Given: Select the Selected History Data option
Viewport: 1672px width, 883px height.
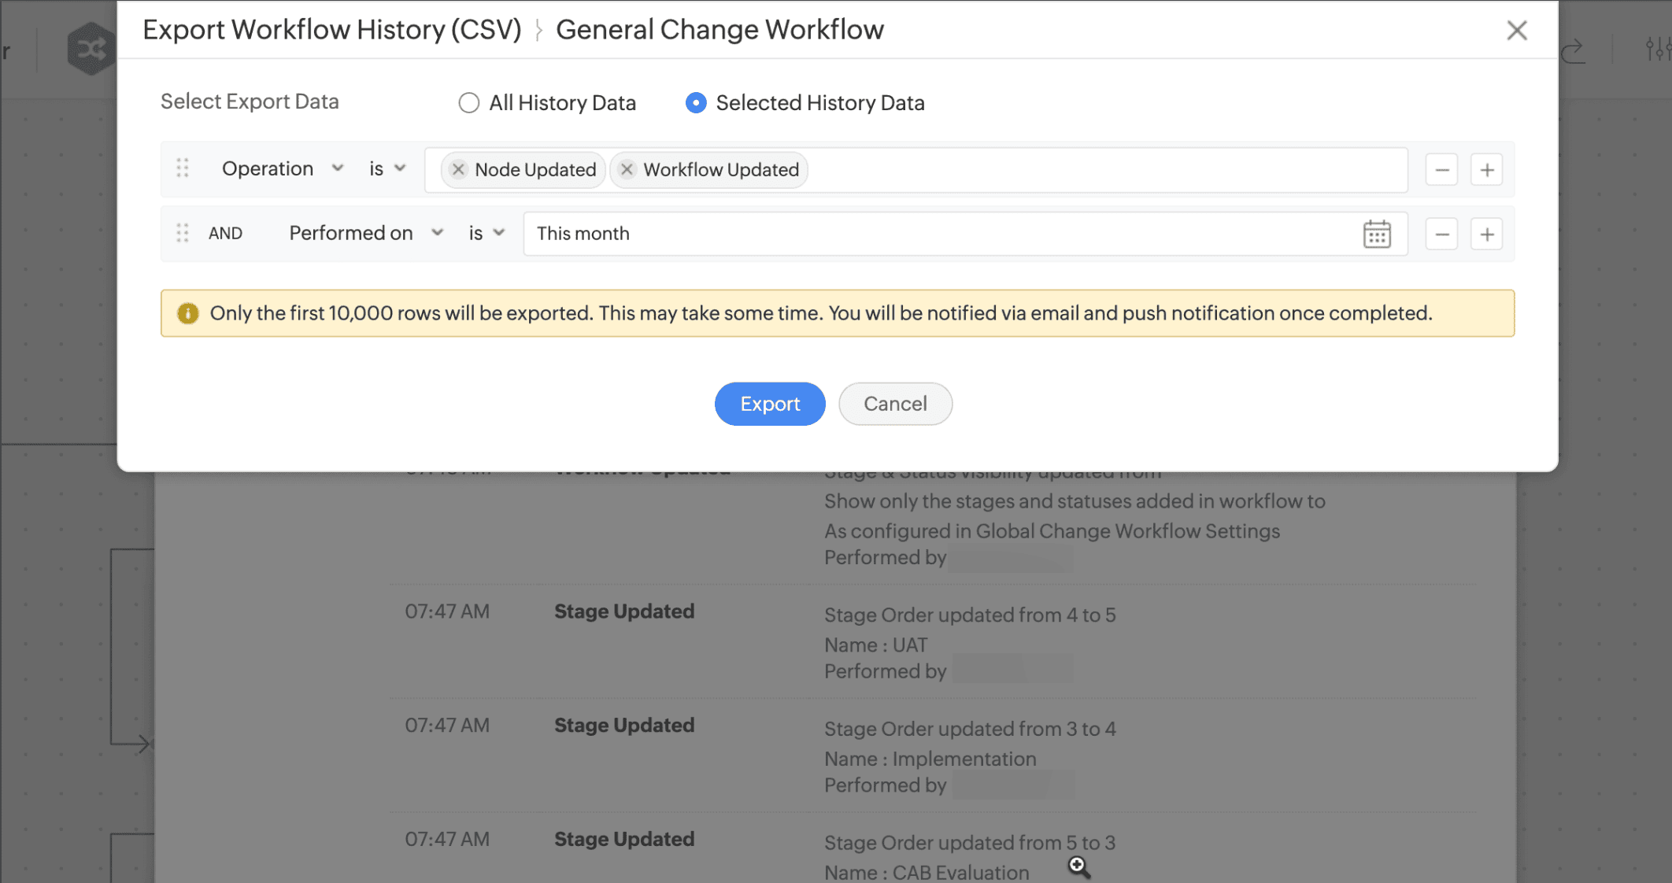Looking at the screenshot, I should click(695, 102).
